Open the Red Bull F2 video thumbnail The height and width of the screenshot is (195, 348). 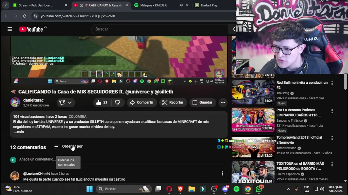pos(253,92)
